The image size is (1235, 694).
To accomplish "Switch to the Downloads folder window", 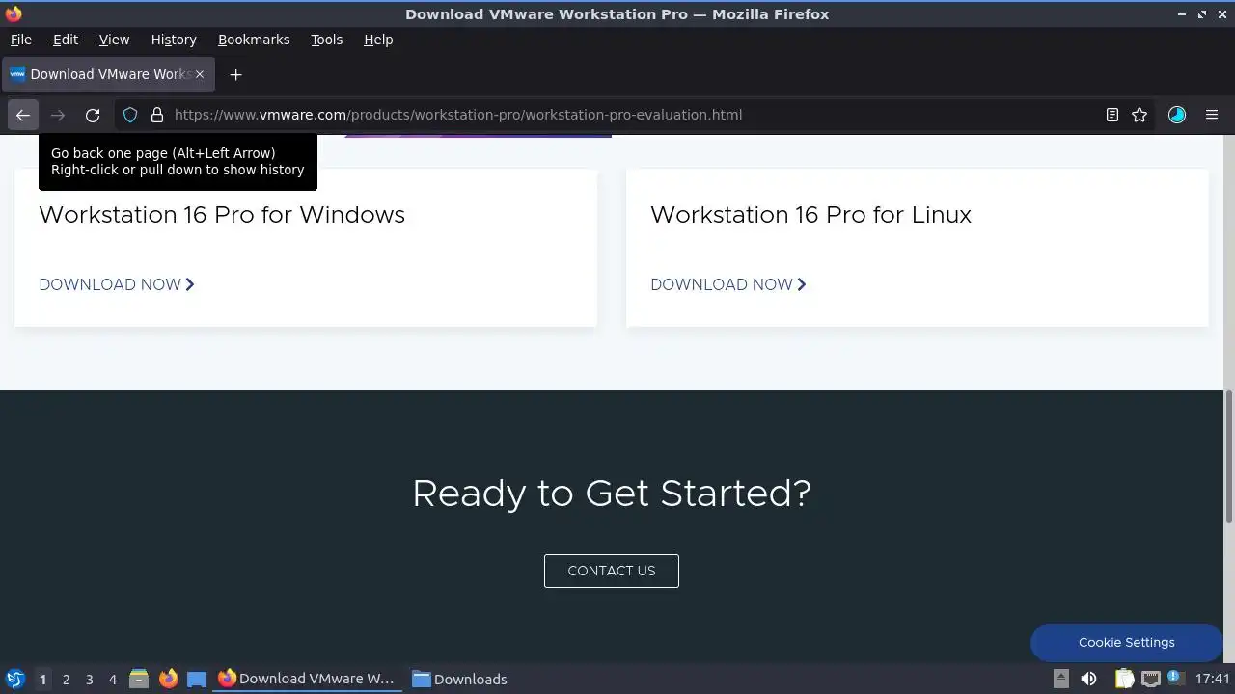I will click(x=459, y=679).
